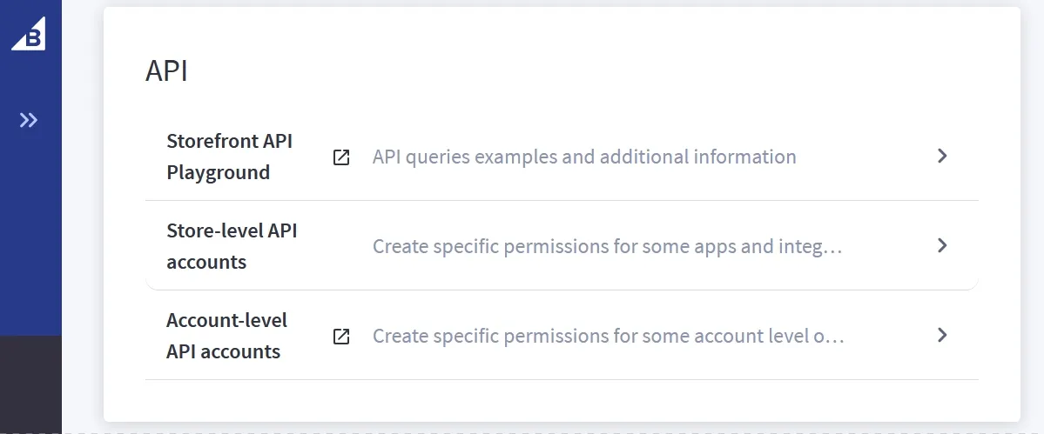Click the truncated Account-level permissions description

[x=608, y=337]
